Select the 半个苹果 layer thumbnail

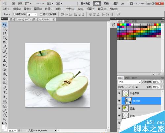(x=125, y=93)
